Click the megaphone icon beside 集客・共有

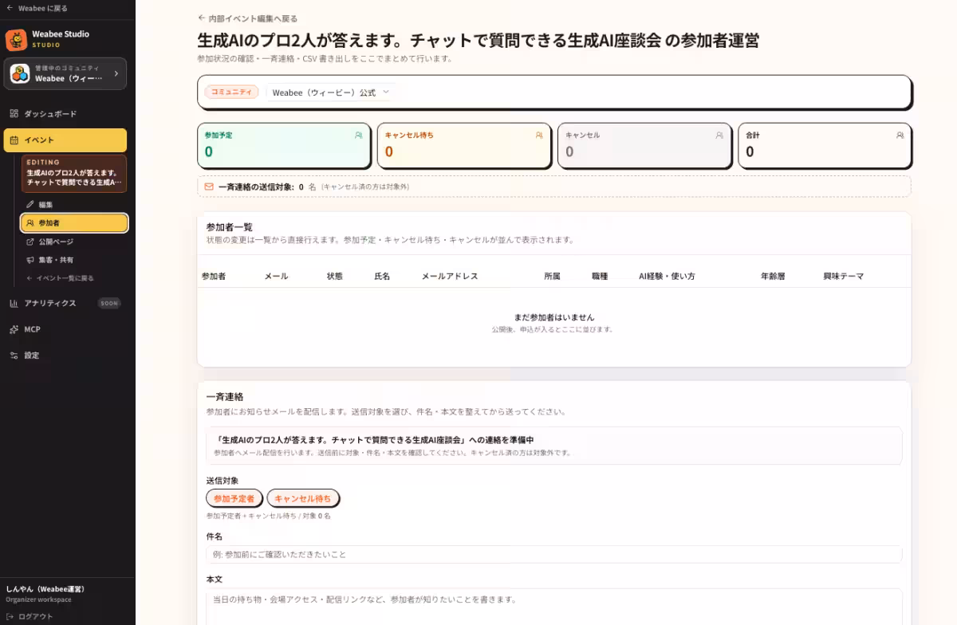pyautogui.click(x=30, y=260)
